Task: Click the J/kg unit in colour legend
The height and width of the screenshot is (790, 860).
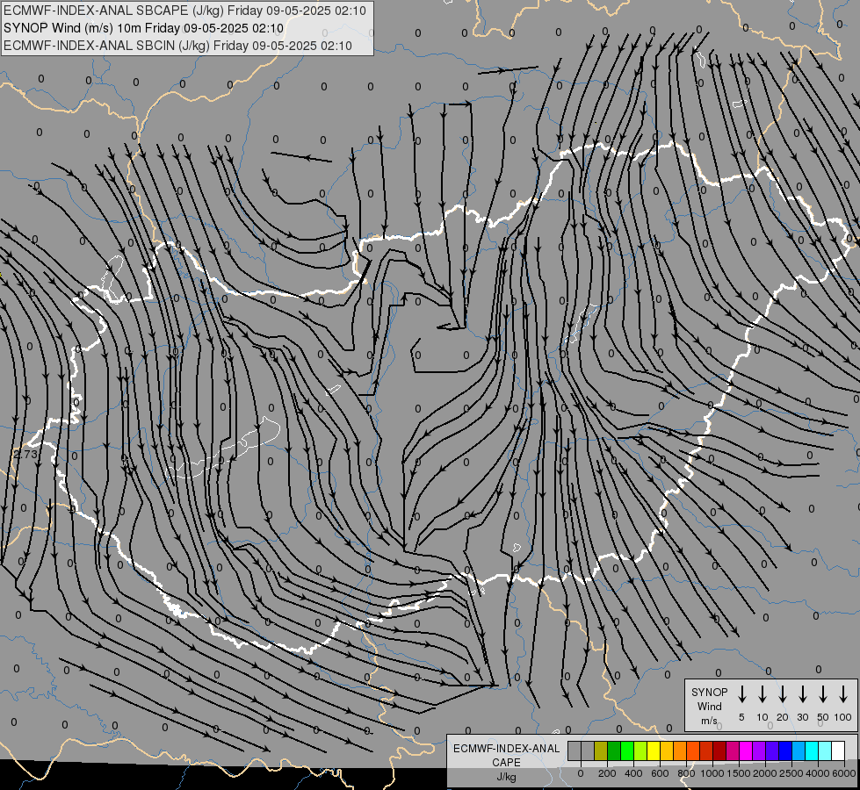Action: pyautogui.click(x=506, y=777)
